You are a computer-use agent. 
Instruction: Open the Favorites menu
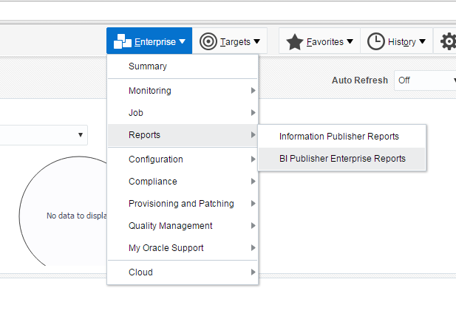click(319, 41)
